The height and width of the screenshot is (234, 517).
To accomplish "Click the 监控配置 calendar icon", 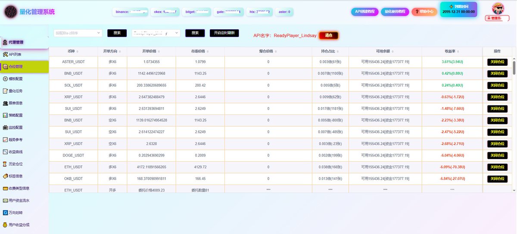I will [5, 127].
